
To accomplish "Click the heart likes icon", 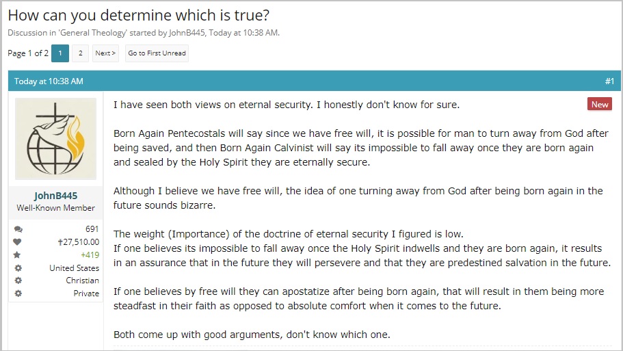I will pyautogui.click(x=18, y=242).
